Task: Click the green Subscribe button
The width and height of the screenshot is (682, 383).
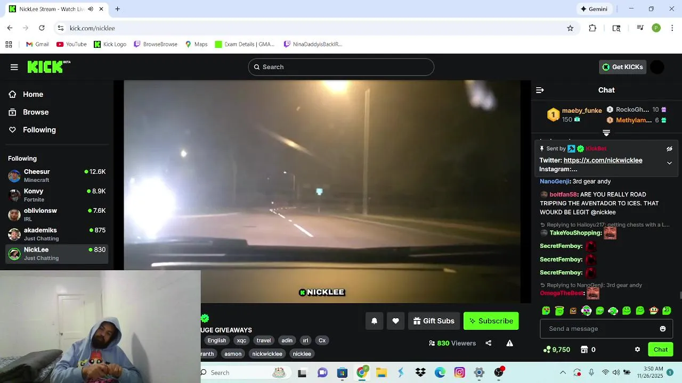Action: (491, 321)
